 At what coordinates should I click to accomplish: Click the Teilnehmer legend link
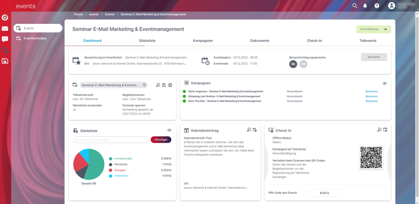[121, 176]
